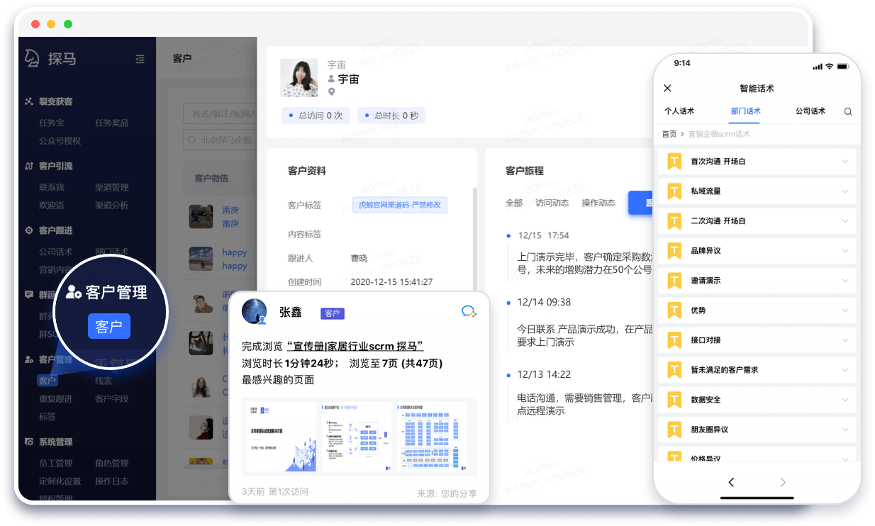
Task: Open the first browsed page thumbnail
Action: 280,436
